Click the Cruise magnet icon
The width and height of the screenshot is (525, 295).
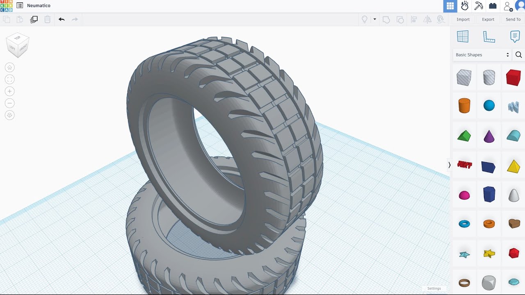441,19
